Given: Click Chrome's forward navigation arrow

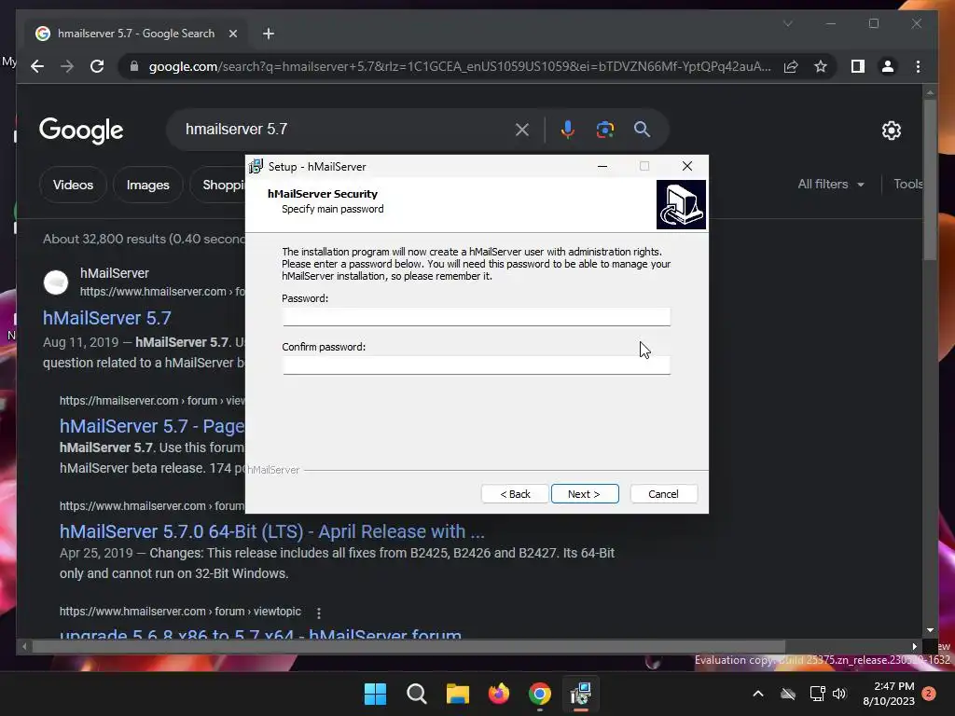Looking at the screenshot, I should tap(67, 66).
